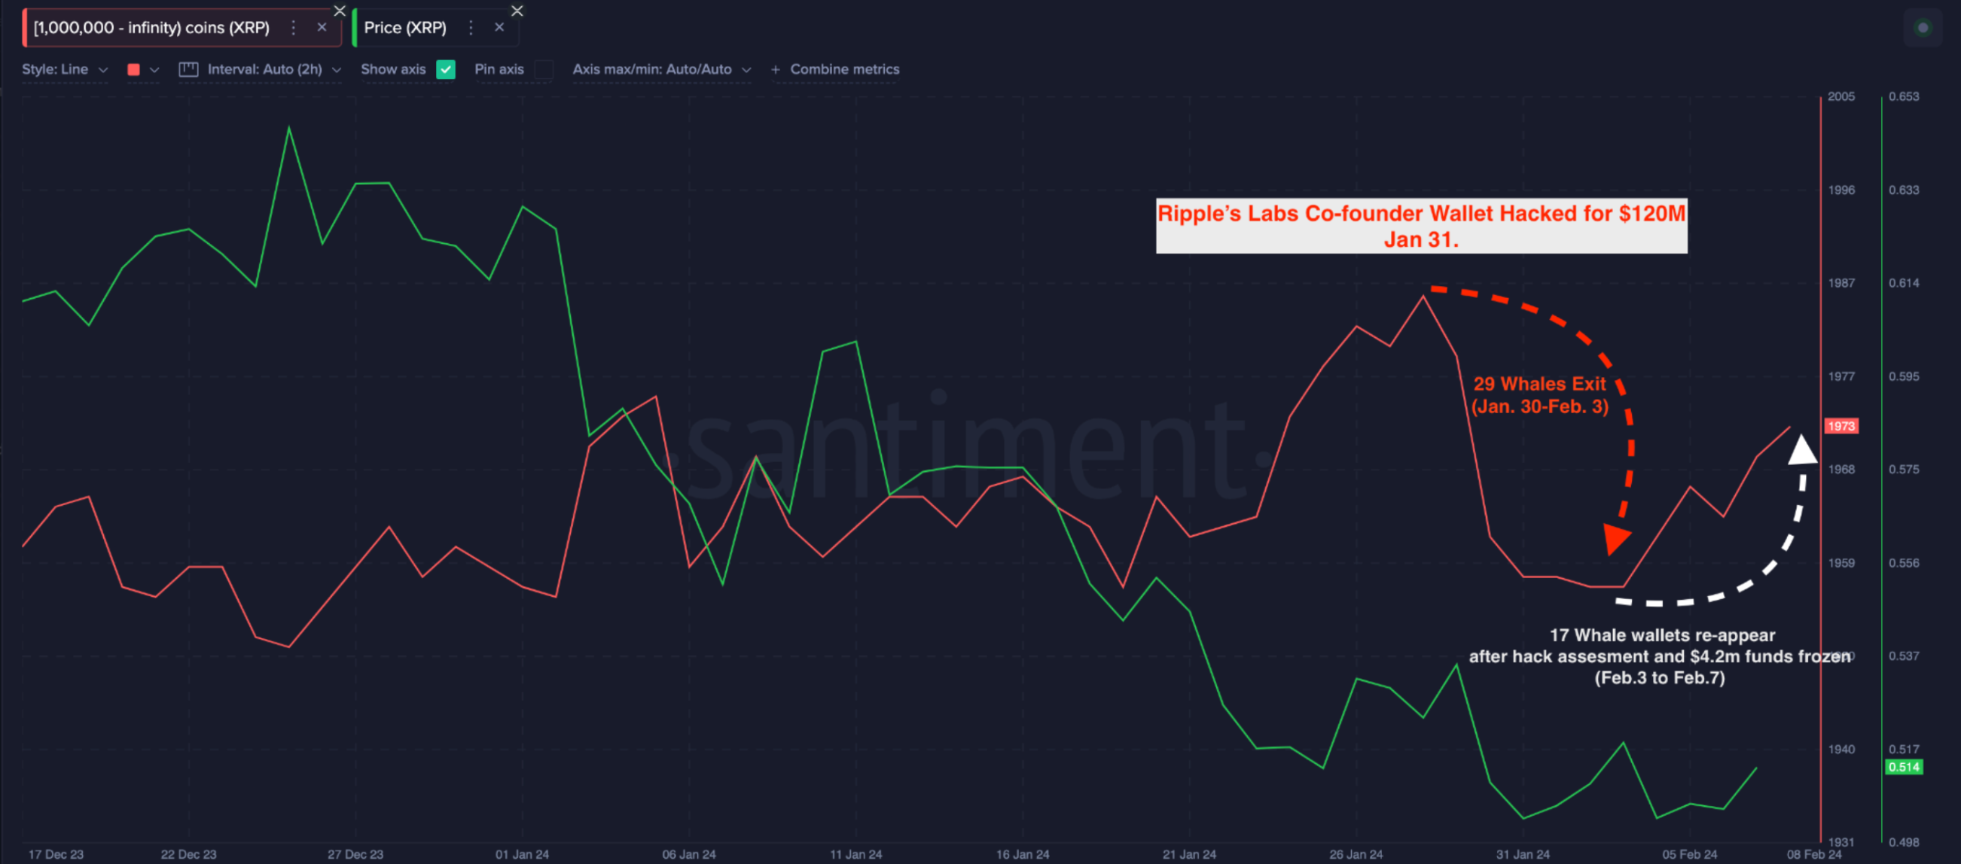The width and height of the screenshot is (1961, 864).
Task: Close coins (XRP) tab using corner X
Action: pos(340,11)
